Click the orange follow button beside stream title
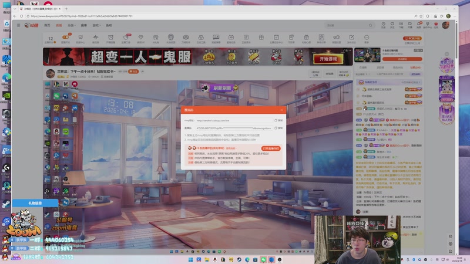This screenshot has height=264, width=470. coord(133,72)
